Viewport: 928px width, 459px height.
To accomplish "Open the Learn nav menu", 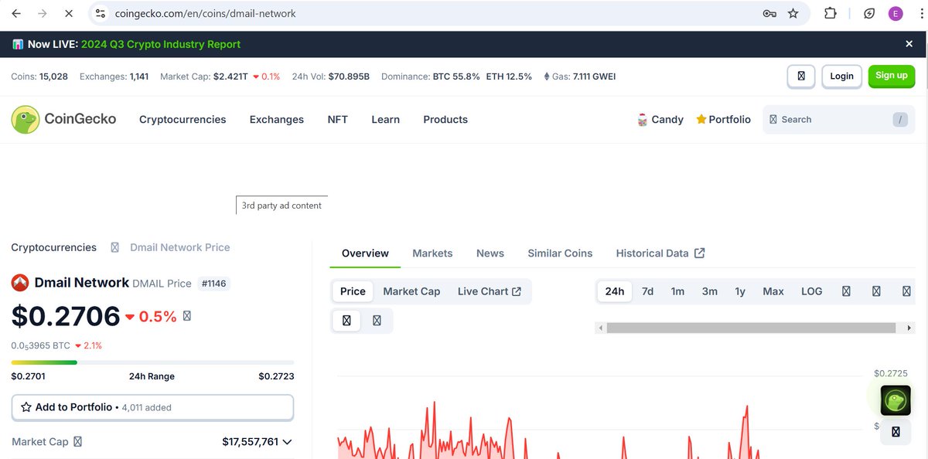I will coord(385,119).
